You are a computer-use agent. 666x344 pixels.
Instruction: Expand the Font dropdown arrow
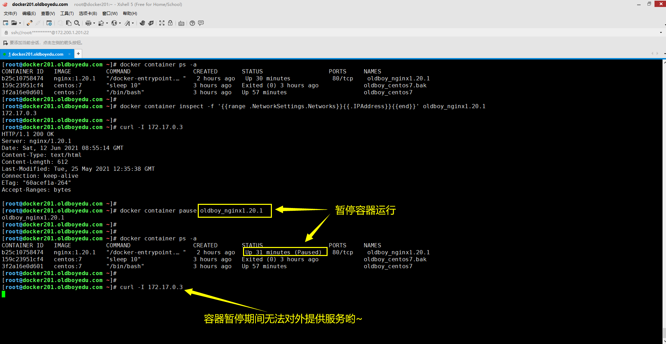point(133,23)
